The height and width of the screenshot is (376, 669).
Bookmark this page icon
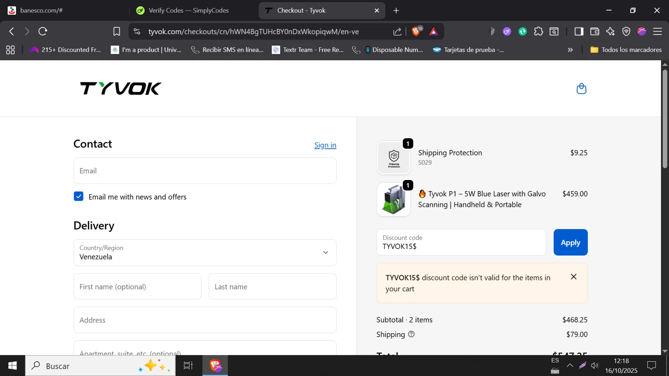116,32
